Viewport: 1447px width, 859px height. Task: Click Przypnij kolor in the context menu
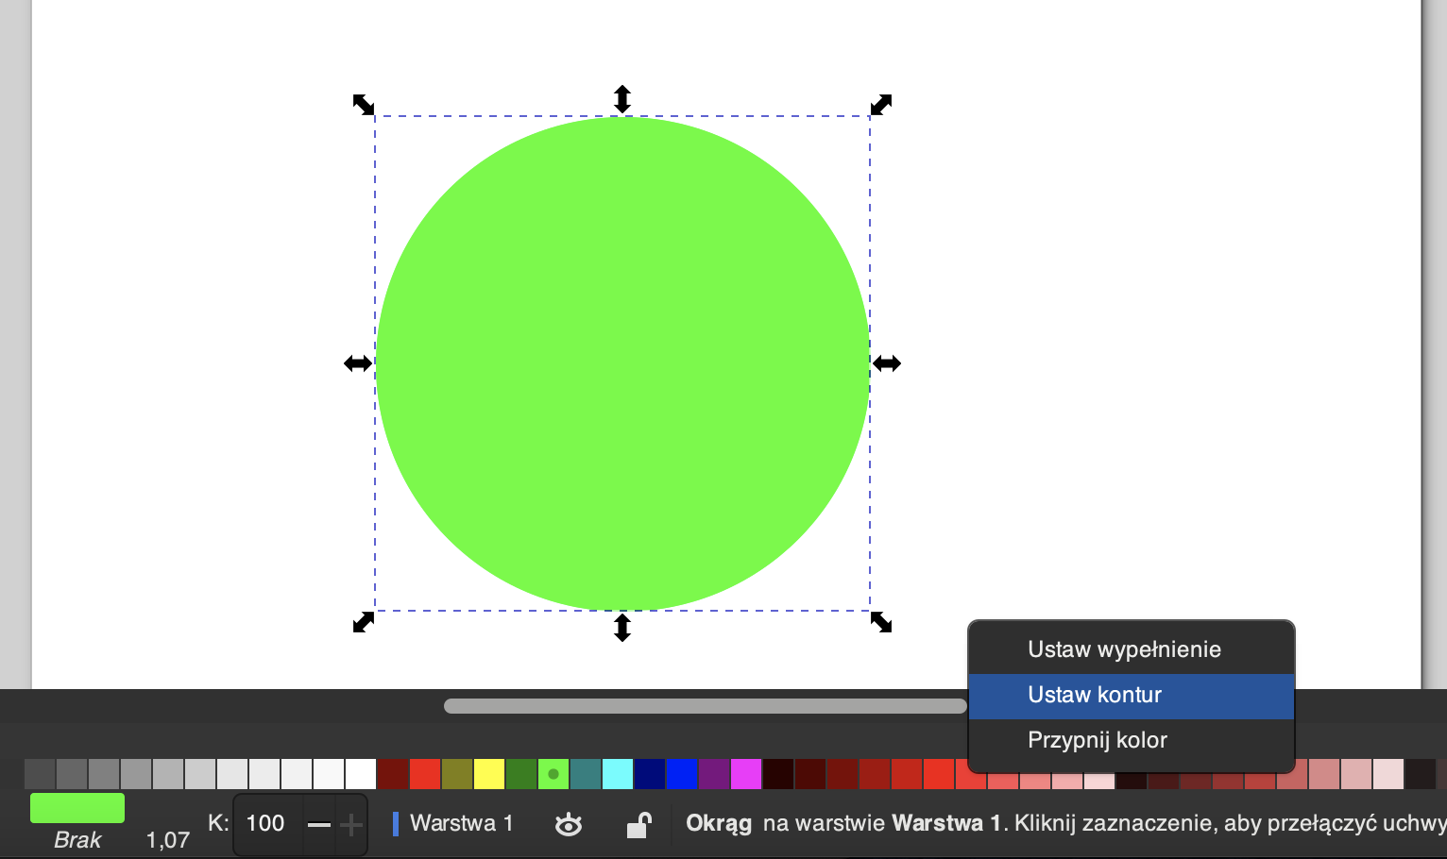click(x=1098, y=740)
